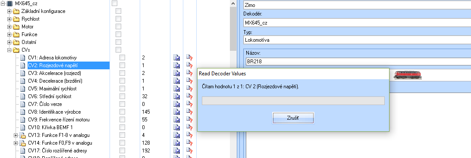The height and width of the screenshot is (158, 471).
Task: Click the write-value icon for CV8 Identifikace výrobce
Action: [x=177, y=112]
